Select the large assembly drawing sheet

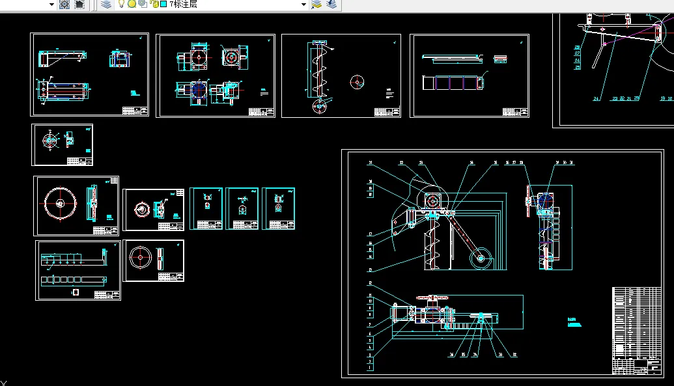pos(503,264)
